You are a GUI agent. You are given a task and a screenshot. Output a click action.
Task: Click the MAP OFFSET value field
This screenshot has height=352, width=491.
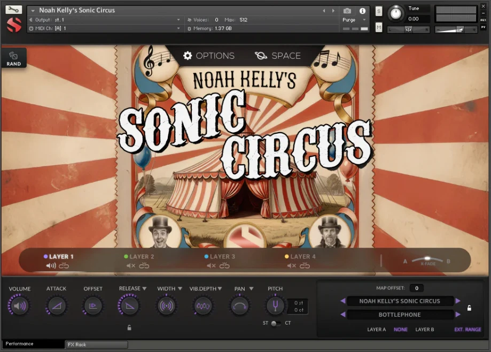417,288
